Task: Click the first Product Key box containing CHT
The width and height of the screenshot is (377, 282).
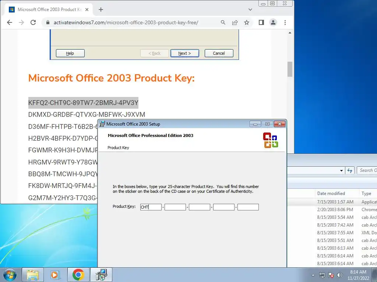Action: click(151, 207)
